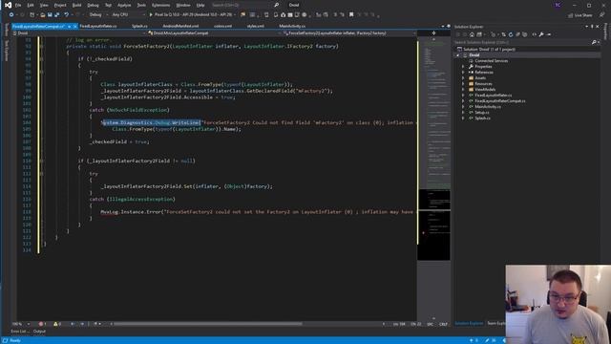Close the active FixedLayoutInflaterCompat.cs tab
The image size is (611, 344).
[75, 26]
